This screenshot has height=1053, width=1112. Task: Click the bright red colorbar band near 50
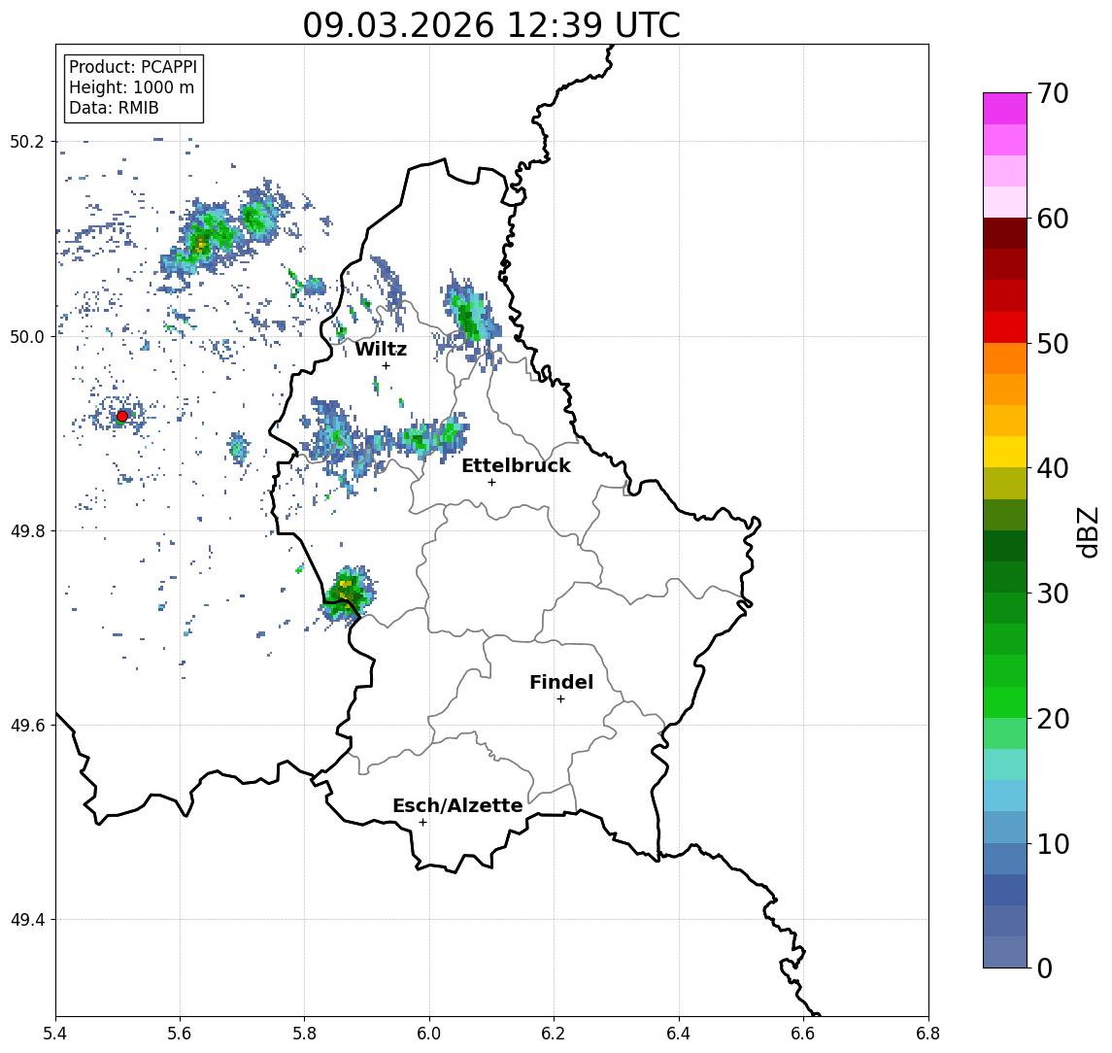(x=1005, y=327)
